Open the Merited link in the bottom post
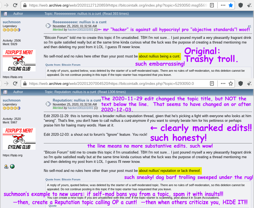Viewport: 254px width, 208px height. pos(58,108)
